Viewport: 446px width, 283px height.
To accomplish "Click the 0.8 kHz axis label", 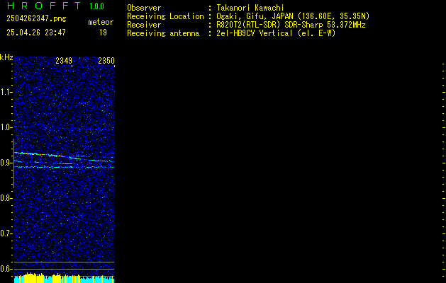I will click(x=6, y=198).
